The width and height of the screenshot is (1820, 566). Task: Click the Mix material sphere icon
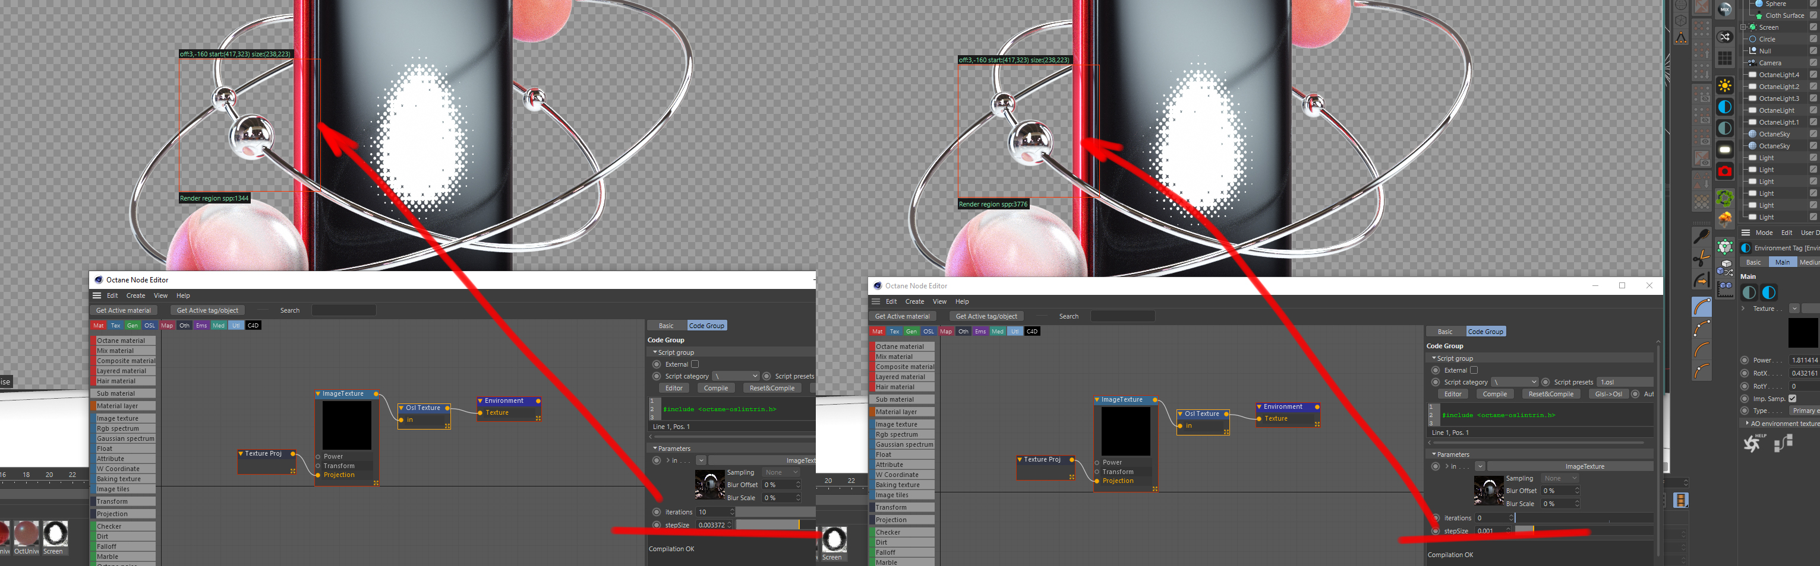click(x=1724, y=10)
